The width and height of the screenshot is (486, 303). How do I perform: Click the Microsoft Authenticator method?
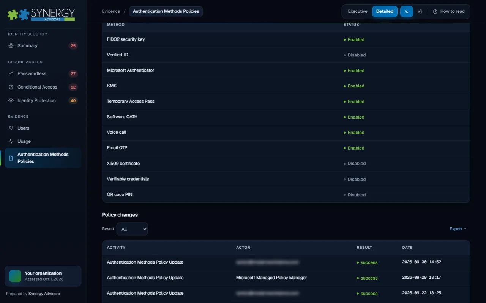131,70
